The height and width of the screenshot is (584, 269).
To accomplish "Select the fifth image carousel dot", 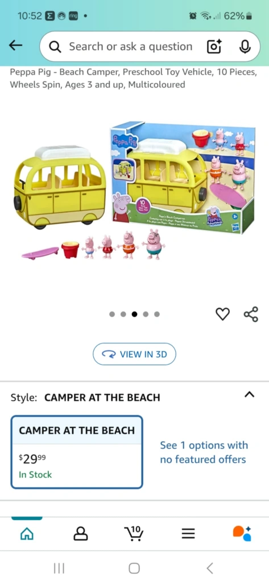I will pyautogui.click(x=157, y=314).
